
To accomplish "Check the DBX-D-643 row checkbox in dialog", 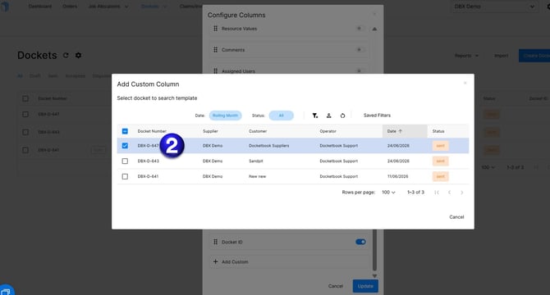I will click(x=125, y=161).
